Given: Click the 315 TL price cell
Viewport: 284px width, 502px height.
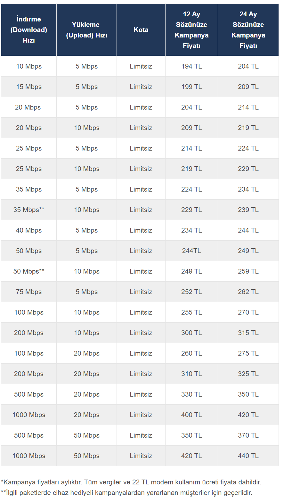Looking at the screenshot, I should click(x=248, y=333).
